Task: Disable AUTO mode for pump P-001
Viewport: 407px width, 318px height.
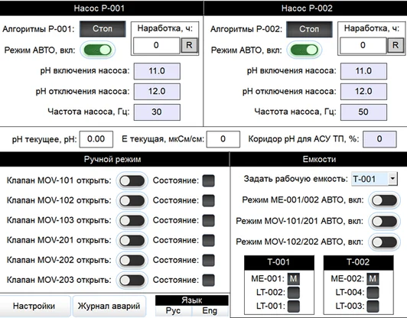Action: tap(98, 50)
